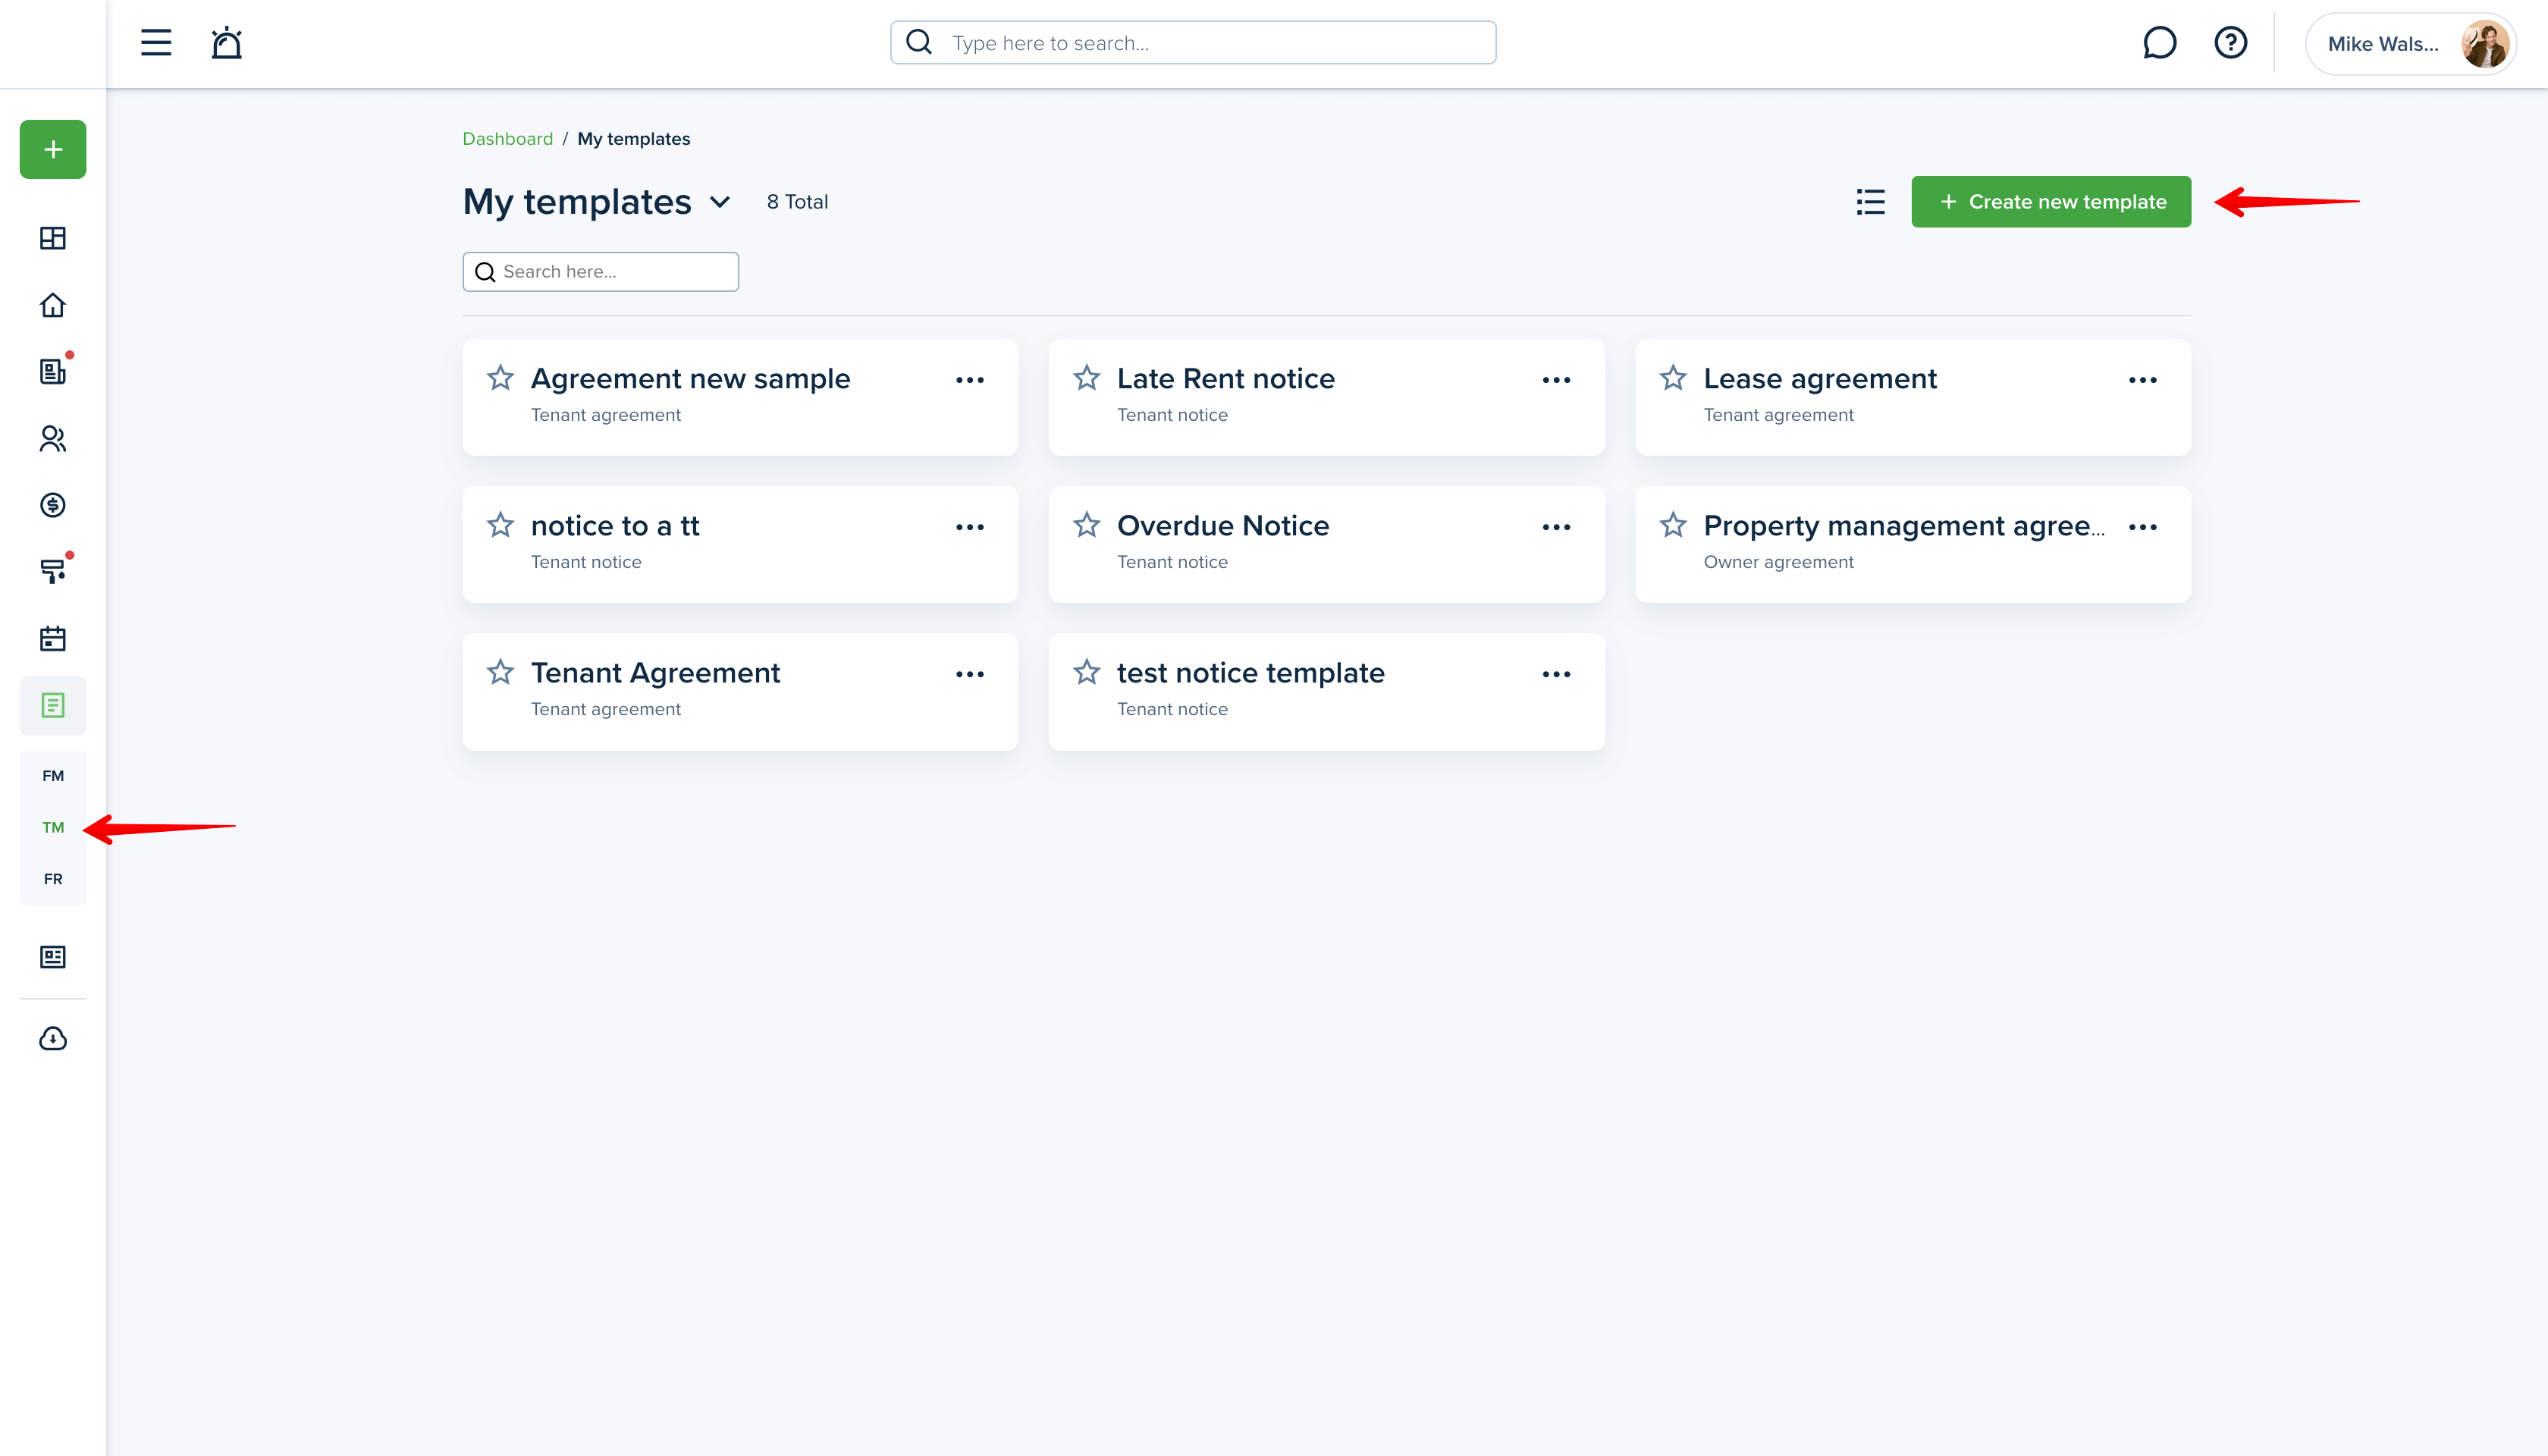Open the listings newspaper icon with red dot
The width and height of the screenshot is (2548, 1456).
[53, 371]
